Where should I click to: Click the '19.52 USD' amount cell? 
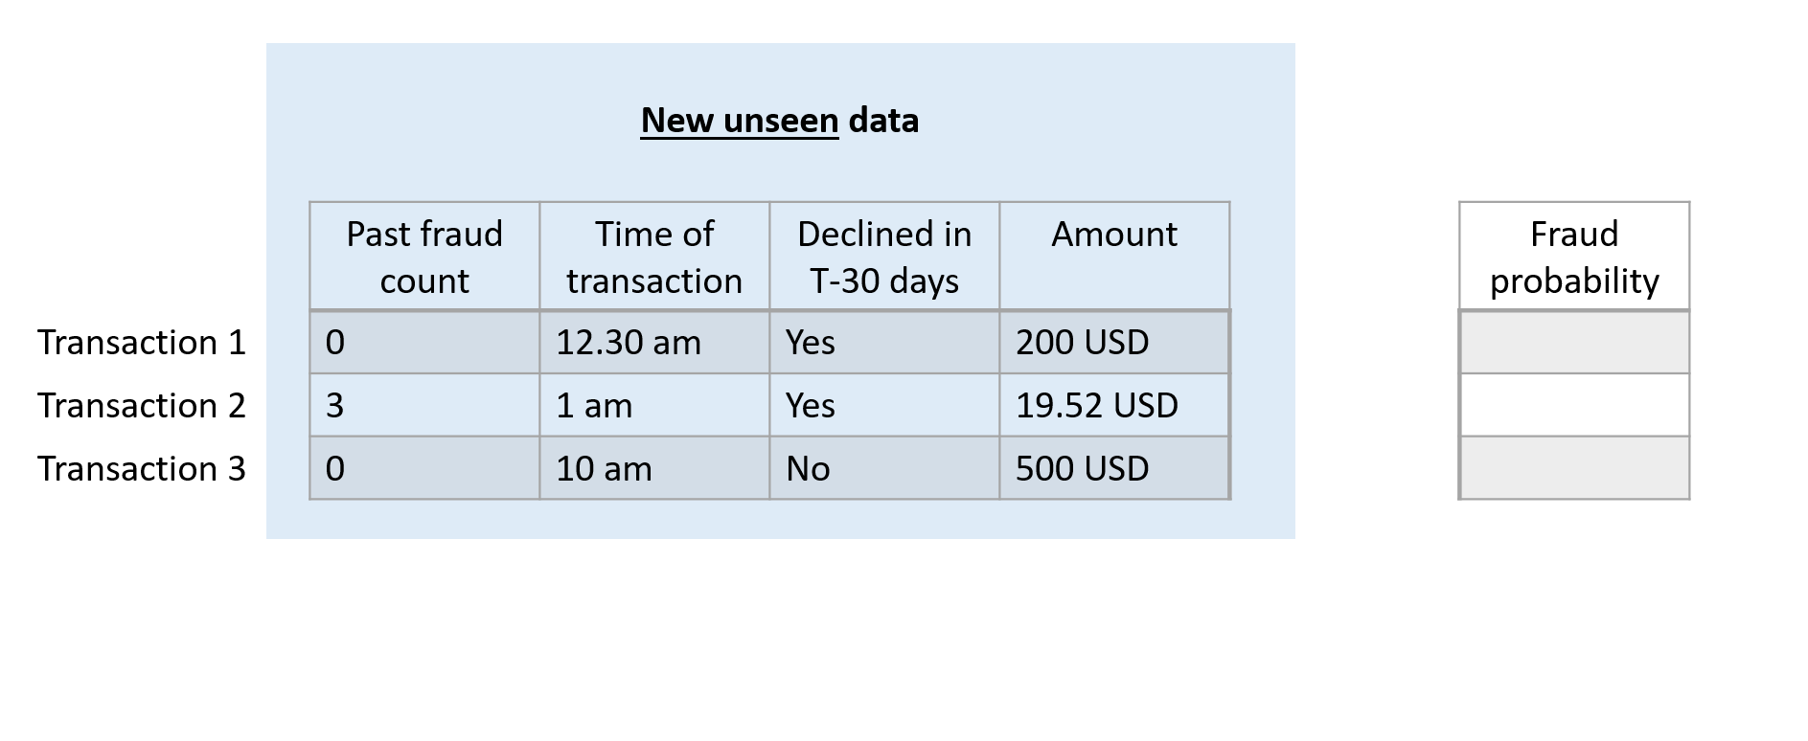click(1114, 406)
